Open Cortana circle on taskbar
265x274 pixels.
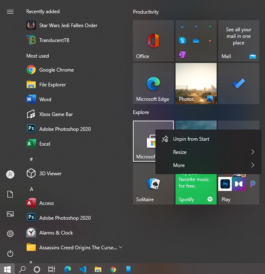37,269
